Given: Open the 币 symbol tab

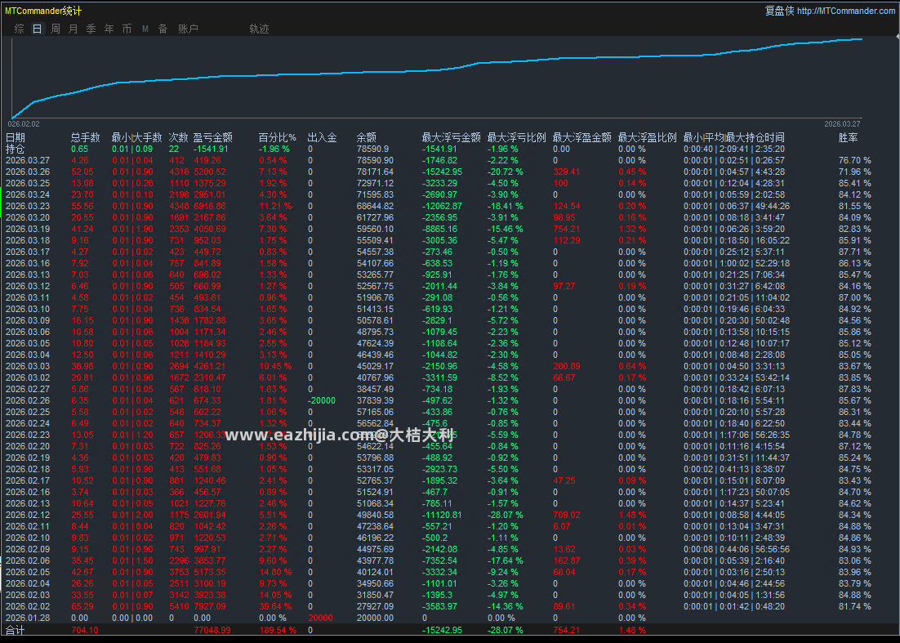Looking at the screenshot, I should coord(127,29).
